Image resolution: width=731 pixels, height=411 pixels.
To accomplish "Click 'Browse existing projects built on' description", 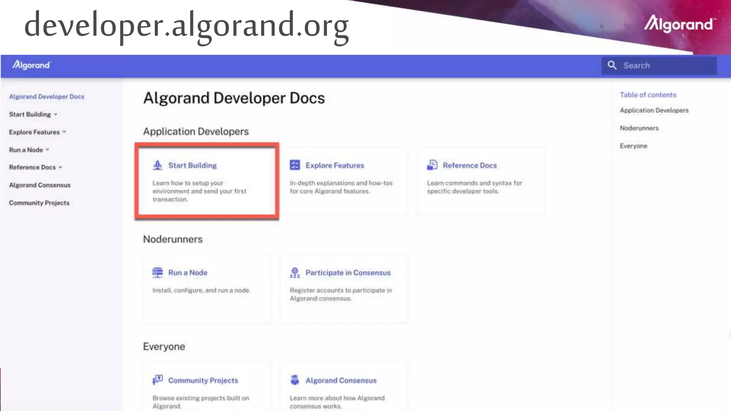I will 201,402.
